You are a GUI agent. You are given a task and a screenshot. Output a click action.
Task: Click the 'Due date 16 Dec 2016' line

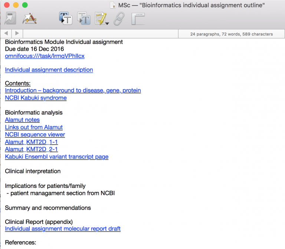(x=35, y=49)
